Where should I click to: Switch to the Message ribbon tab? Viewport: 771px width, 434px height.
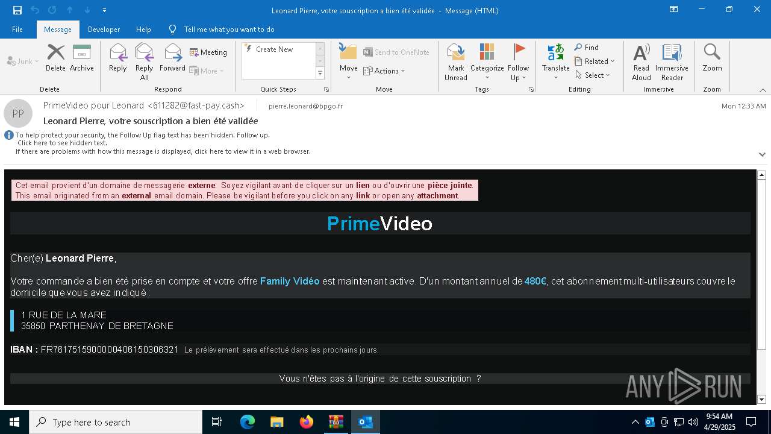[58, 30]
